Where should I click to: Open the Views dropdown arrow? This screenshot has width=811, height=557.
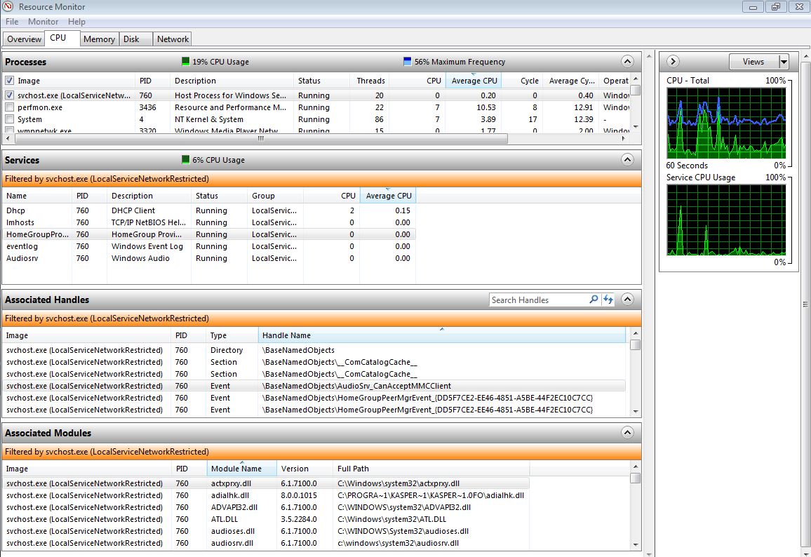[784, 62]
